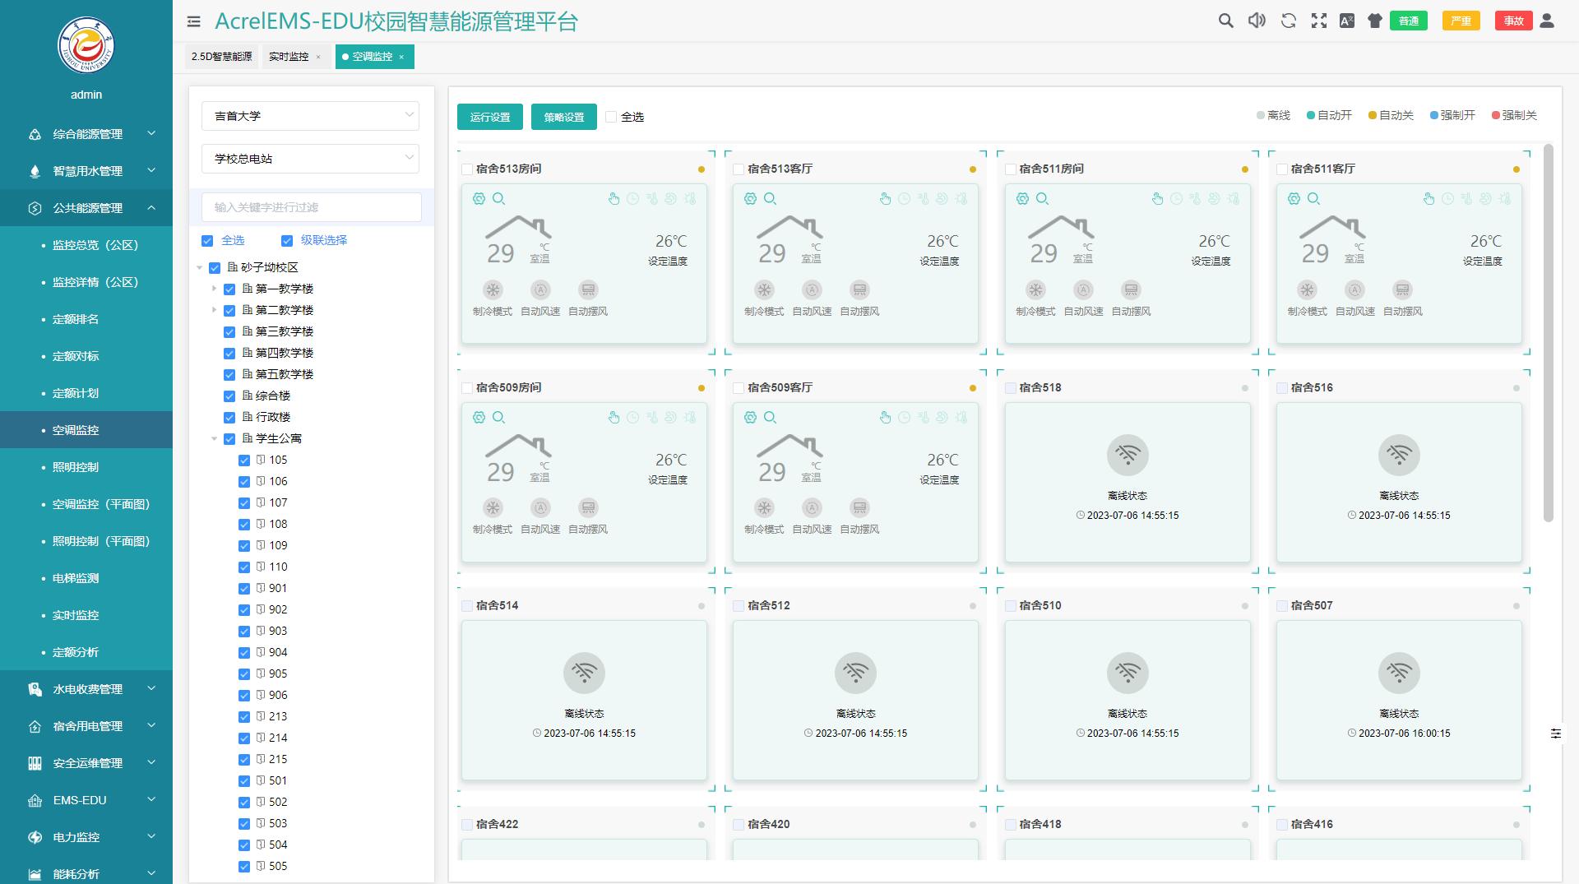Collapse 砂子坳校区 tree node
Screen dimensions: 1579x884
(x=200, y=268)
